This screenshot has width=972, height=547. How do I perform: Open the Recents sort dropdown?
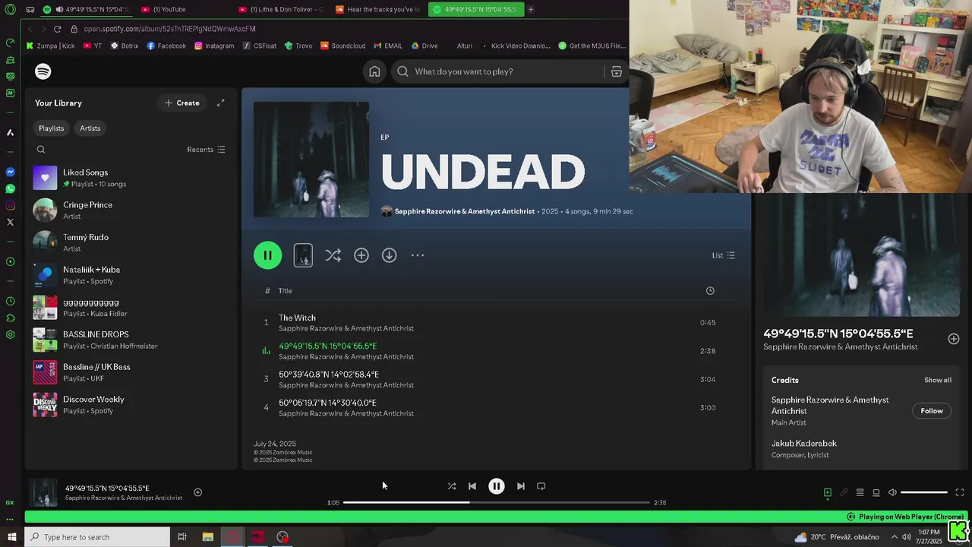point(206,150)
